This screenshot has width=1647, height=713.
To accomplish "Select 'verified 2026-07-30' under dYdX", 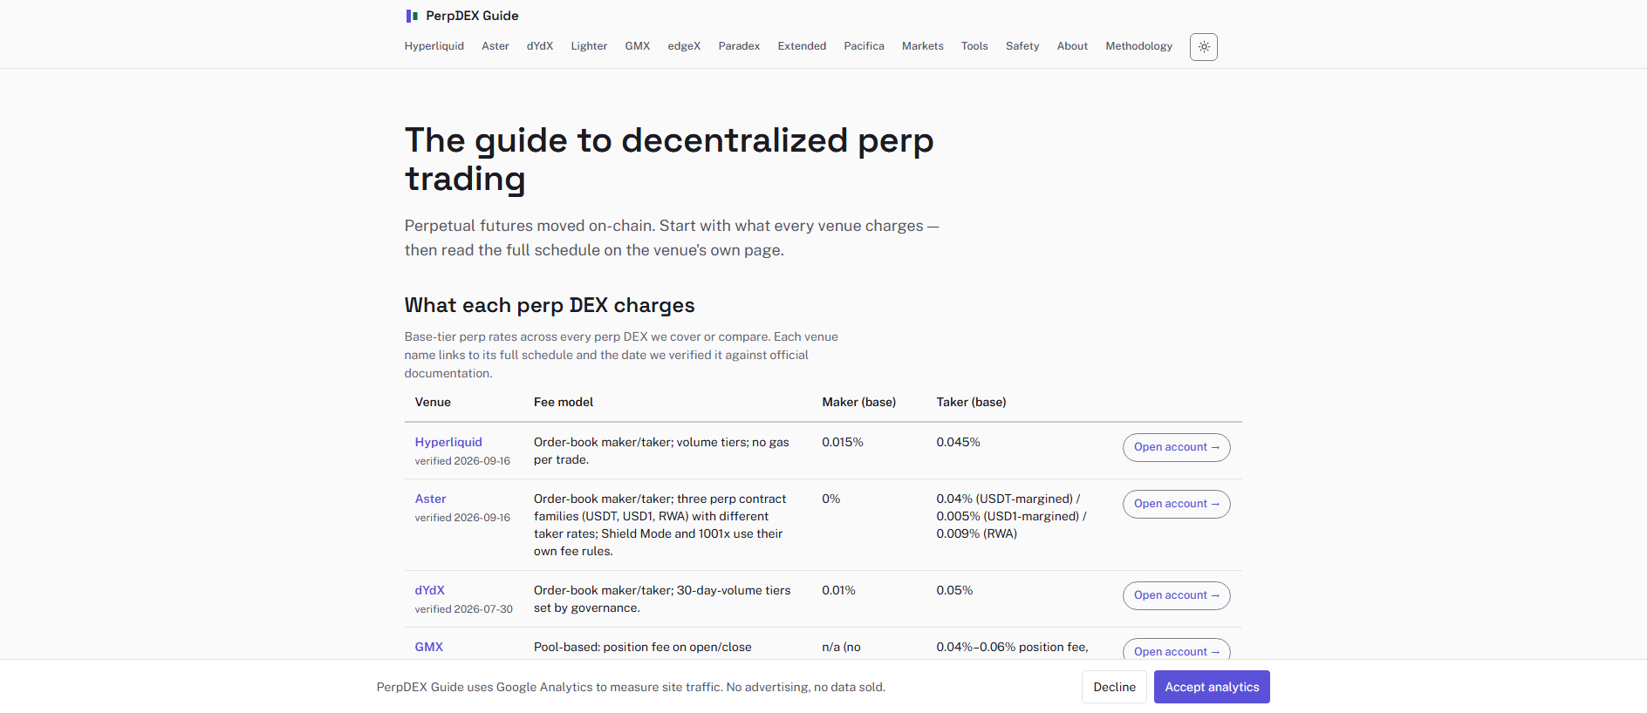I will point(464,609).
